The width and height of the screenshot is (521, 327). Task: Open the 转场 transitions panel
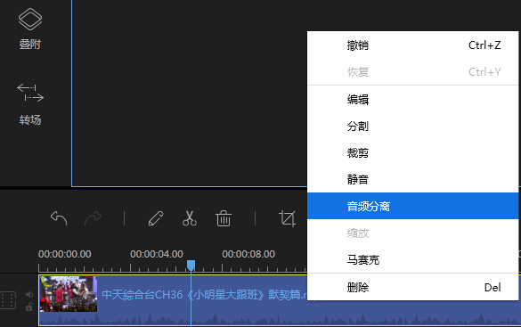pos(30,104)
